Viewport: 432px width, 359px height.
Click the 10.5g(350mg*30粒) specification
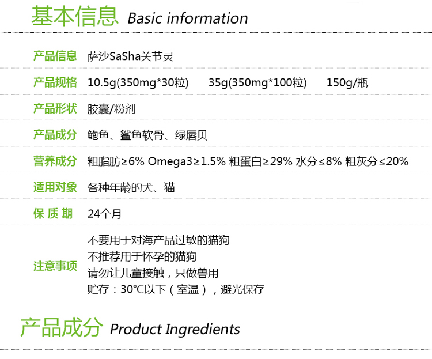138,82
